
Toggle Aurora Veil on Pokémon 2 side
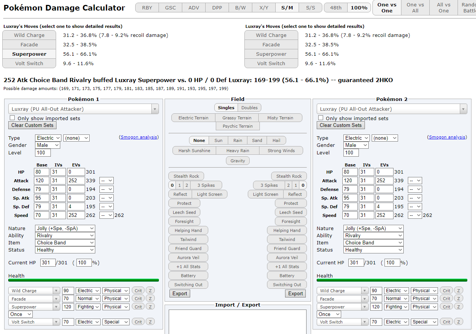[x=287, y=258]
